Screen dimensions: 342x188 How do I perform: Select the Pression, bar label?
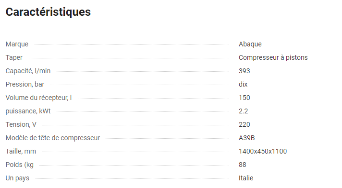click(25, 84)
